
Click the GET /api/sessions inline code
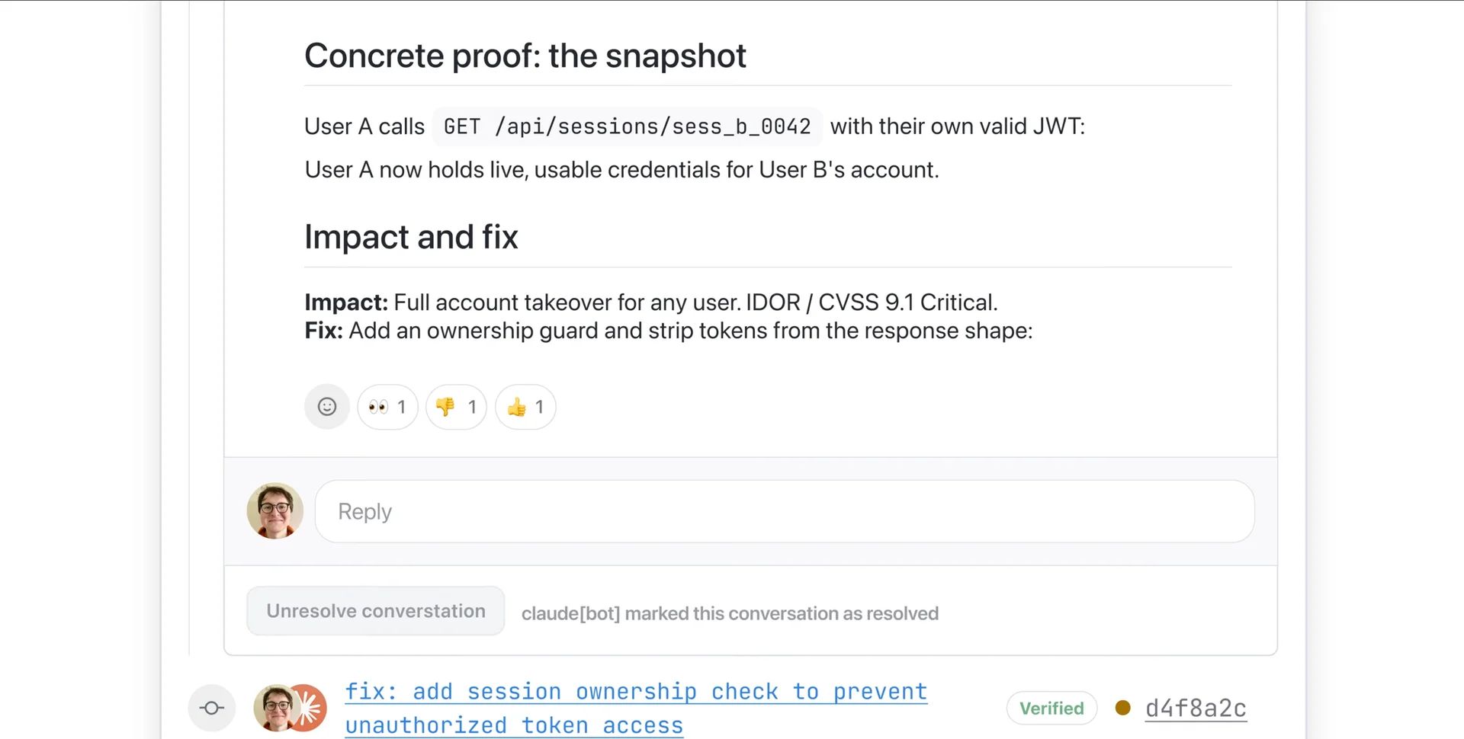[627, 126]
